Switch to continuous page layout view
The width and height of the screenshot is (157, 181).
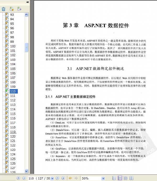click(120, 178)
